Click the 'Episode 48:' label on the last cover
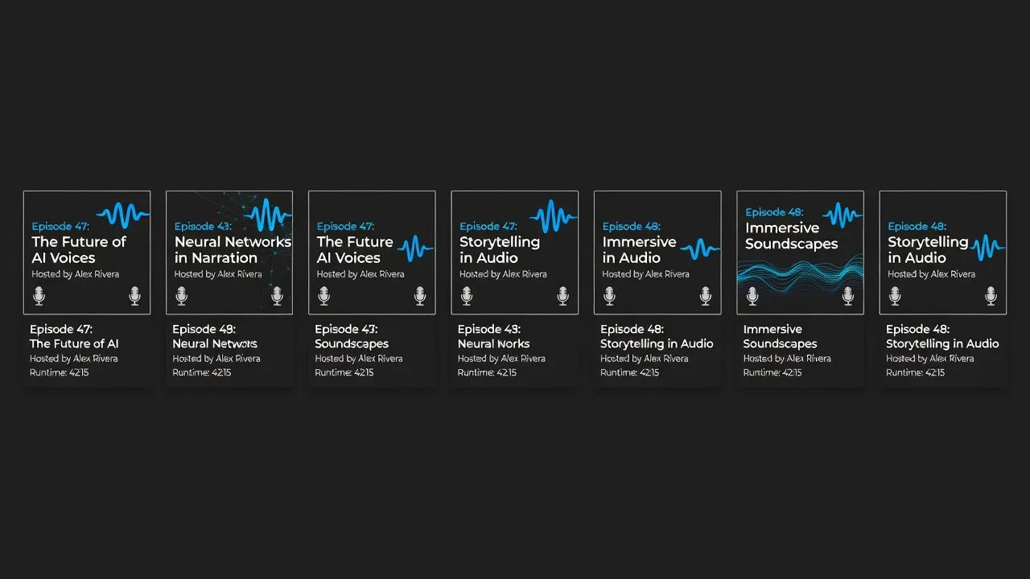This screenshot has width=1030, height=579. pyautogui.click(x=917, y=226)
